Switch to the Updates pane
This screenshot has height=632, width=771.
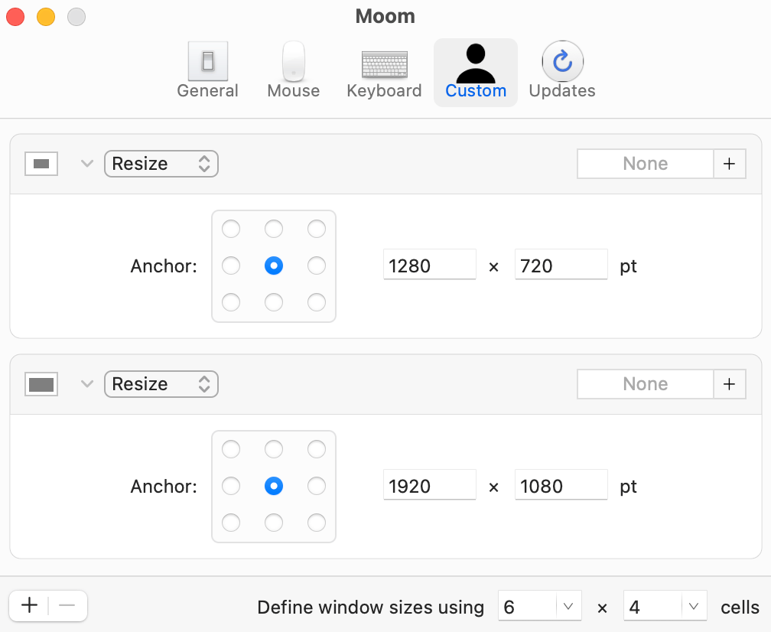562,71
